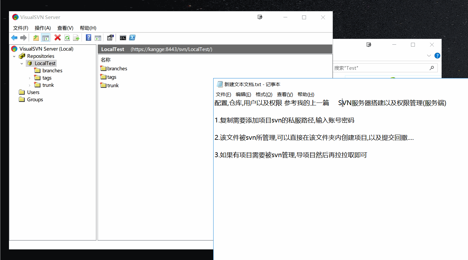The image size is (468, 260).
Task: Open the 操作(A) menu
Action: pyautogui.click(x=43, y=28)
